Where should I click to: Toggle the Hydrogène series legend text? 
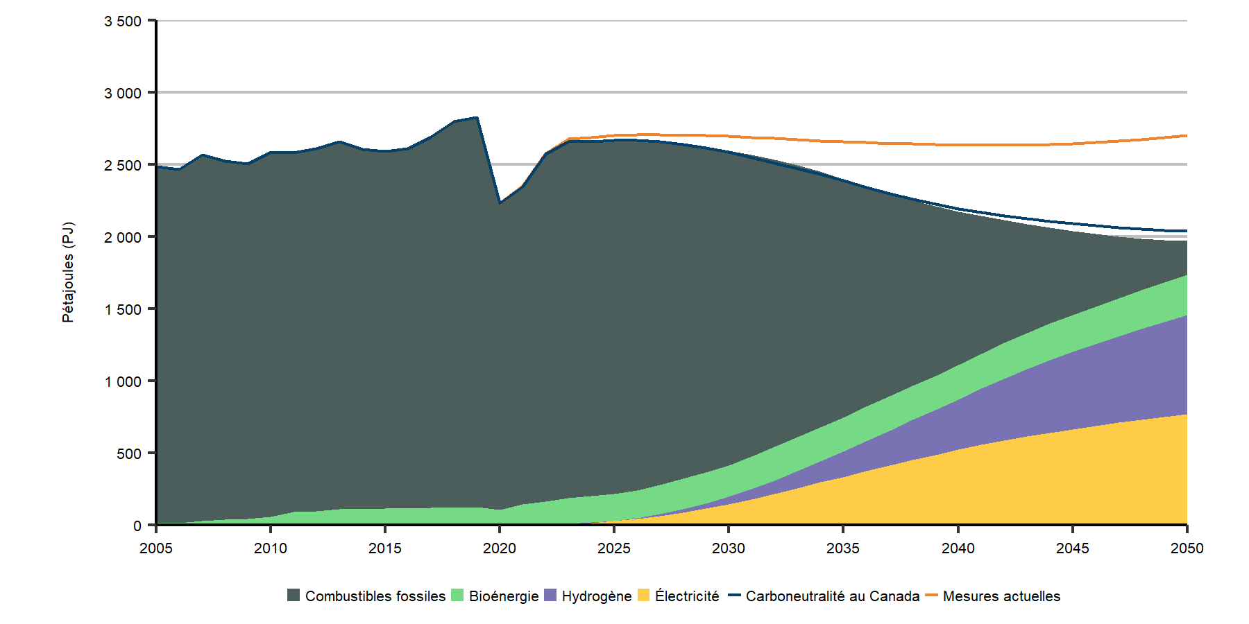click(x=597, y=596)
